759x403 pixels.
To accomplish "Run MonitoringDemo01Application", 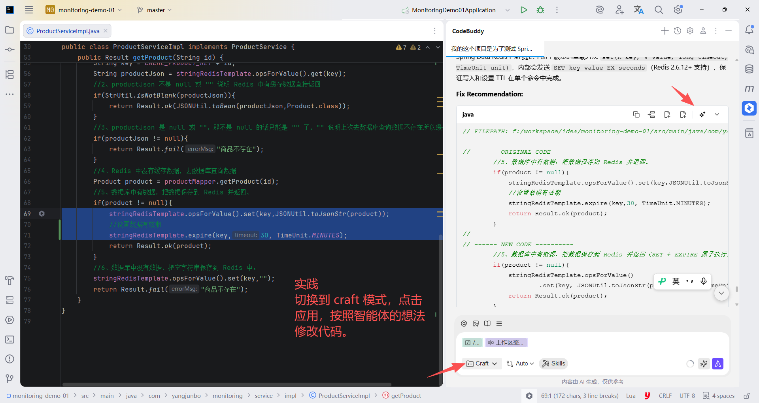I will pos(524,10).
